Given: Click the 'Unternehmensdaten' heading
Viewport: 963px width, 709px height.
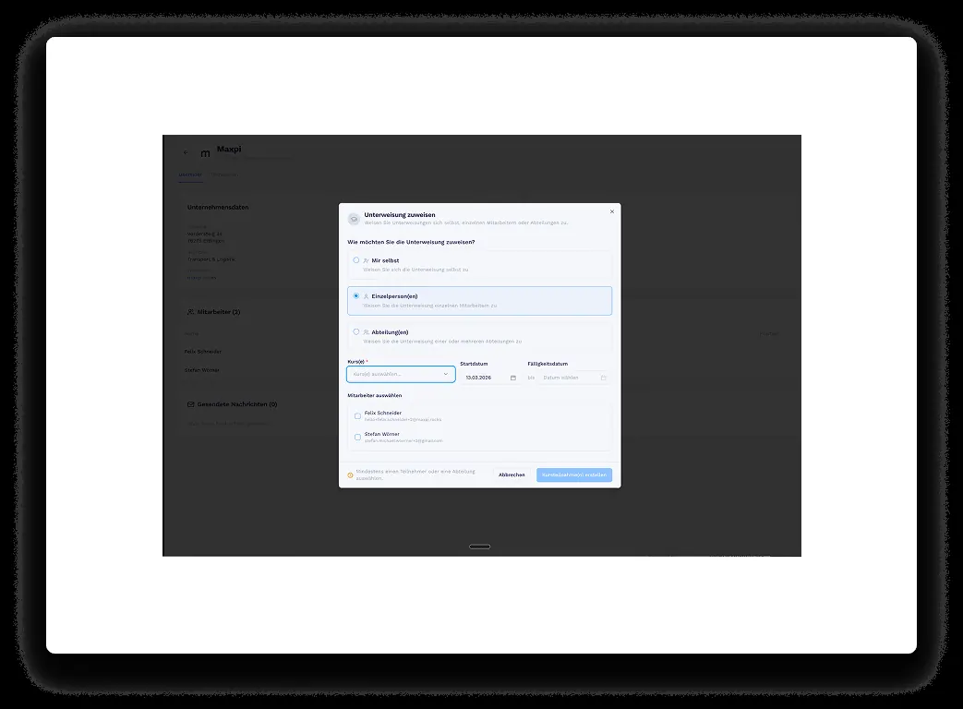Looking at the screenshot, I should coord(218,208).
